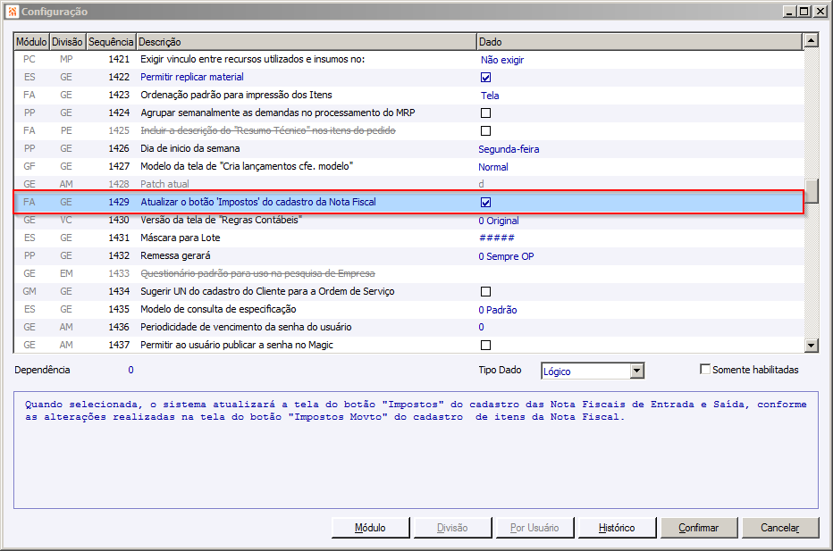Sort by Divisão column header
Viewport: 833px width, 551px height.
point(67,41)
